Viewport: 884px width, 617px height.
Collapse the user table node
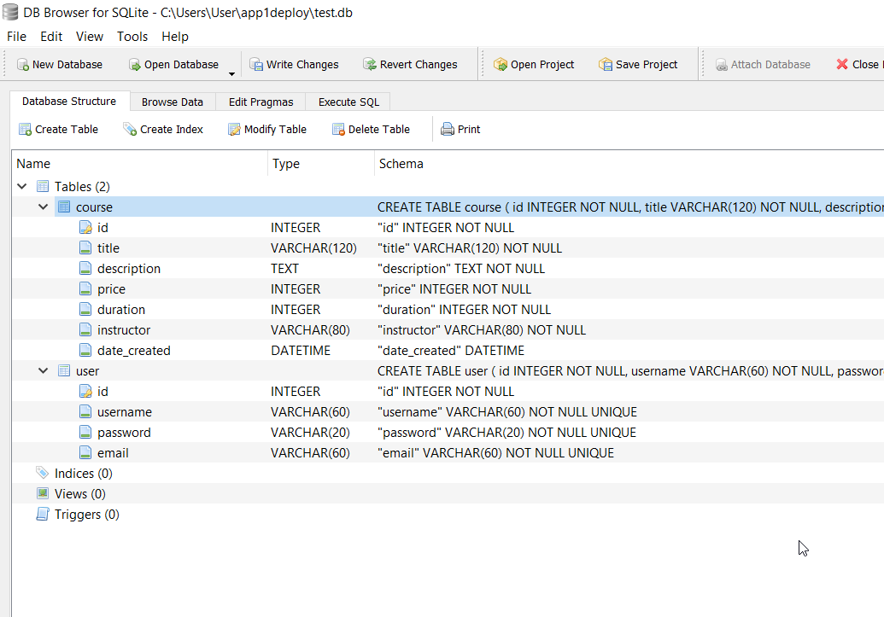[x=42, y=371]
